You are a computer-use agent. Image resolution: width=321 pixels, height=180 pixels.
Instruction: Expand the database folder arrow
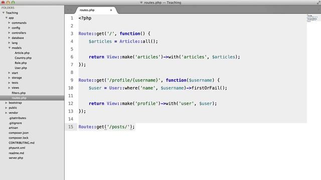(9, 38)
